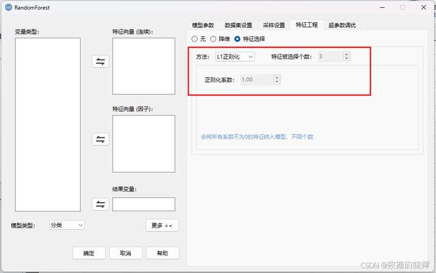Switch to the 数据集设置 tab
This screenshot has height=273, width=436.
pos(239,25)
